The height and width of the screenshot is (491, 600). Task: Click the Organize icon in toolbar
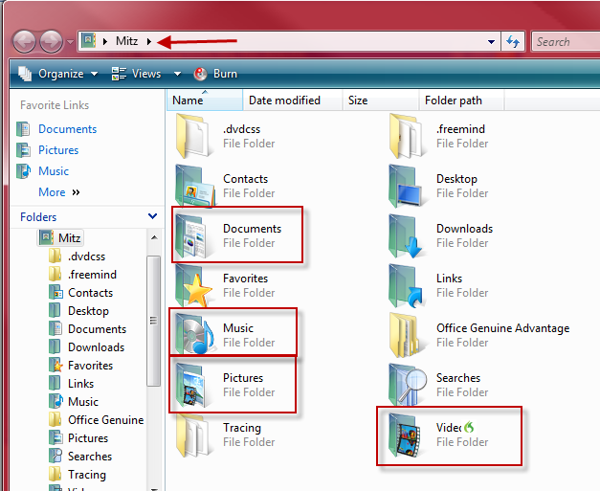[25, 74]
